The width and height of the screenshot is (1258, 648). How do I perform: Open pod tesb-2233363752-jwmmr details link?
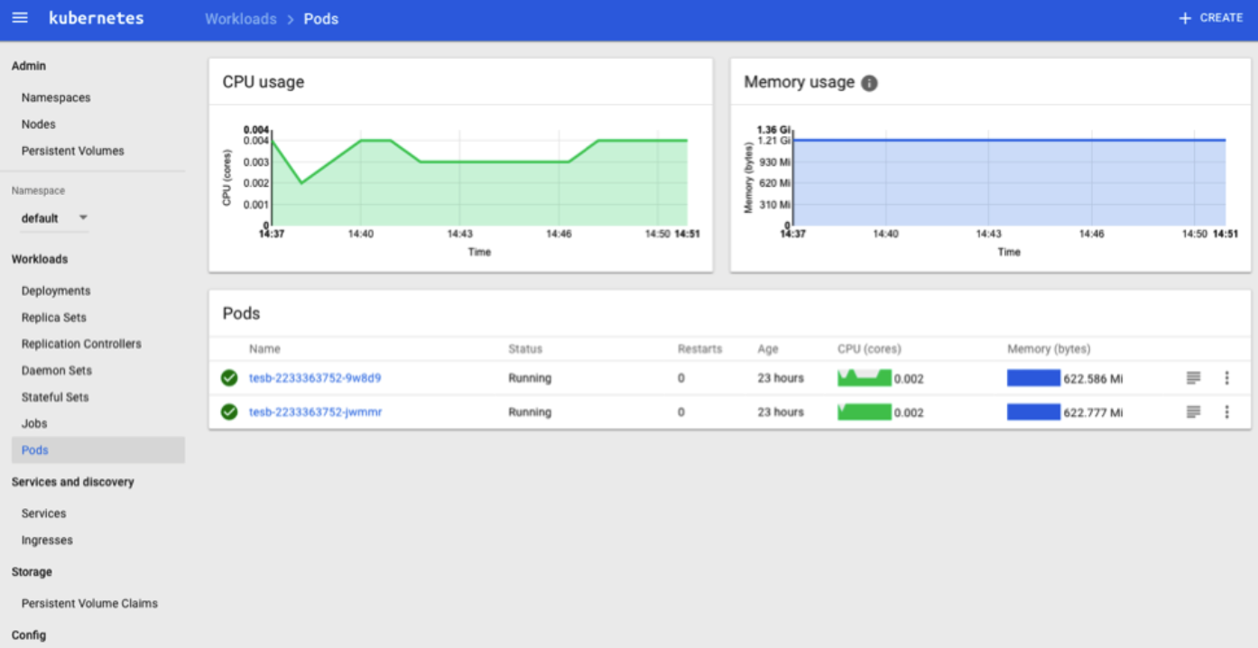[x=315, y=412]
